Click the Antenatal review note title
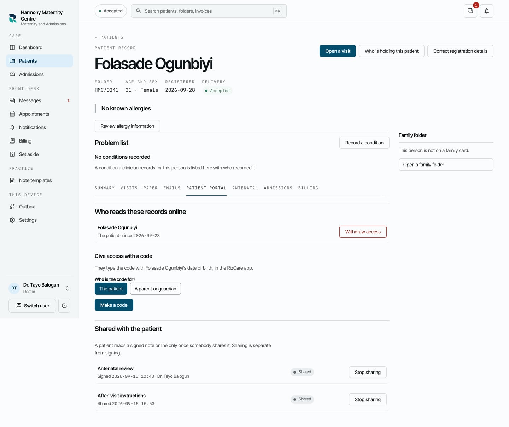This screenshot has height=427, width=509. pyautogui.click(x=116, y=368)
